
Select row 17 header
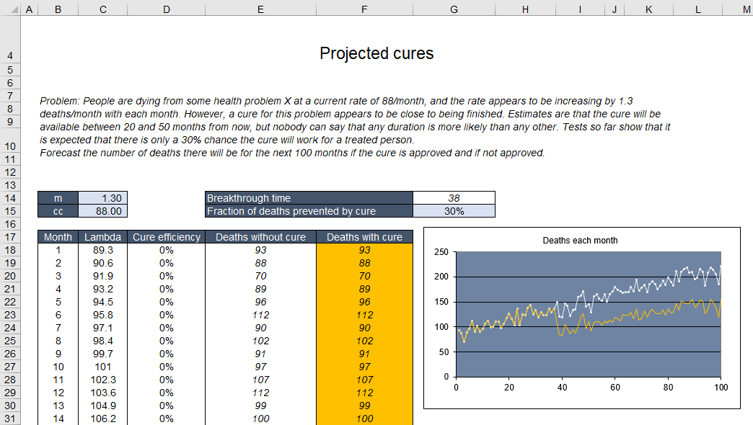10,236
